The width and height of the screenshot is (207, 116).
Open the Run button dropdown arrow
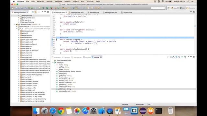(49, 8)
